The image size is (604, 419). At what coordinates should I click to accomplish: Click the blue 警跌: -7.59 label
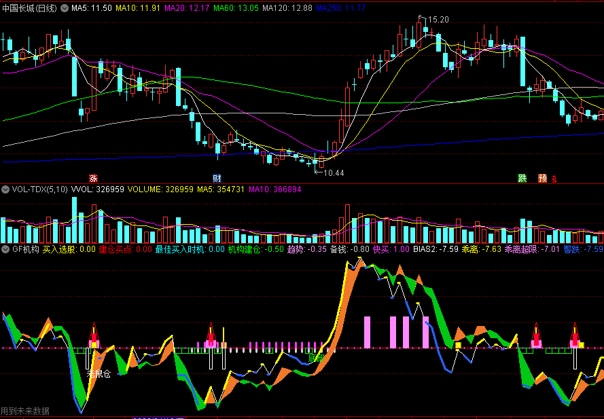tap(583, 249)
